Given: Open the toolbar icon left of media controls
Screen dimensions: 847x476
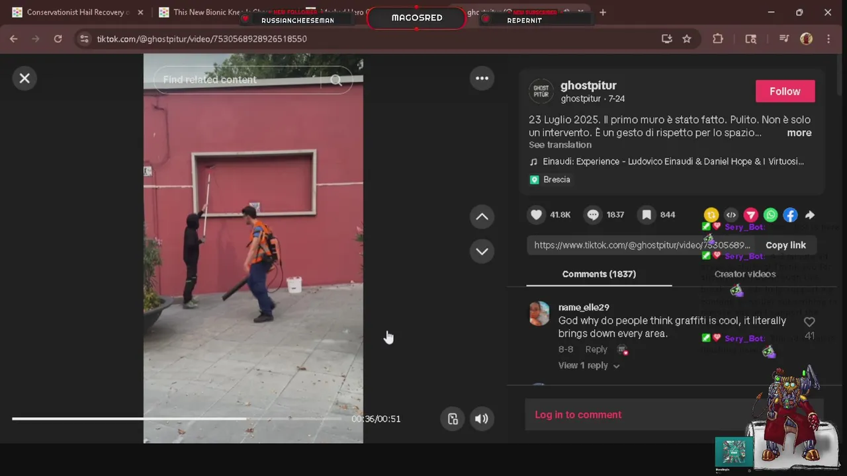Looking at the screenshot, I should point(751,39).
